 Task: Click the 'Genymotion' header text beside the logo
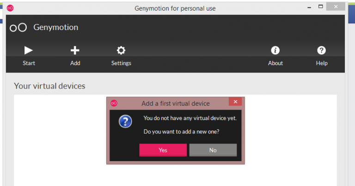tap(55, 27)
